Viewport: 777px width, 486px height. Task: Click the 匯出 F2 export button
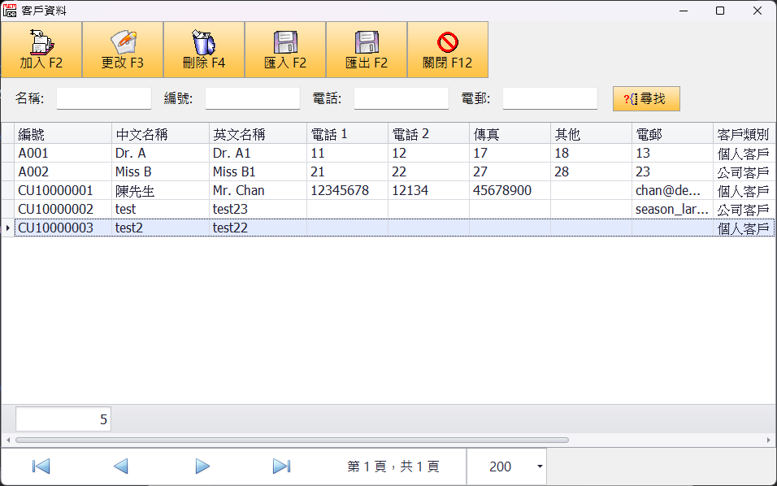[367, 50]
